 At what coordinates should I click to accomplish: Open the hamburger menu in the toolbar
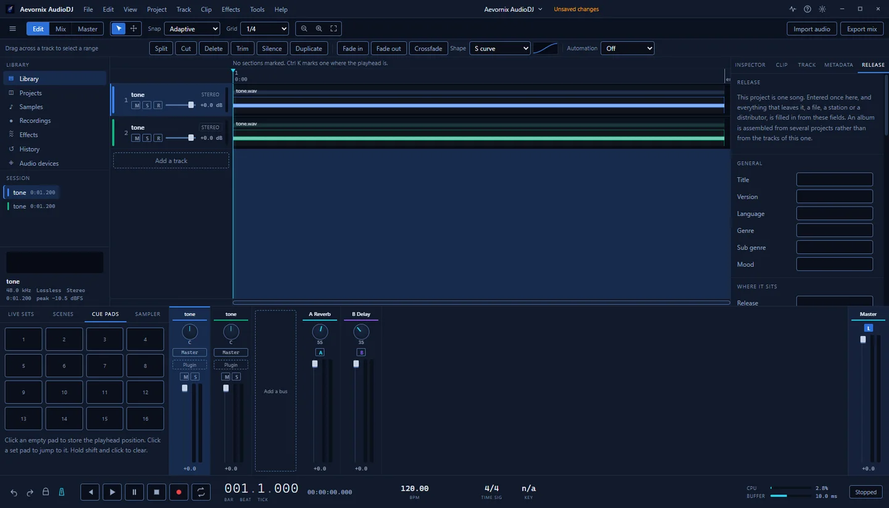(12, 29)
